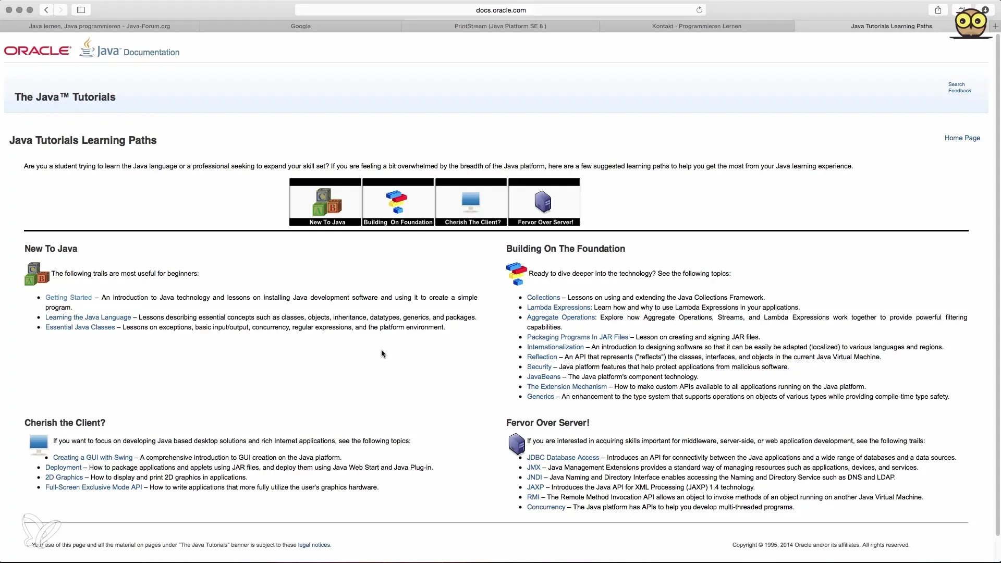
Task: Add a new tab with plus icon
Action: click(995, 26)
